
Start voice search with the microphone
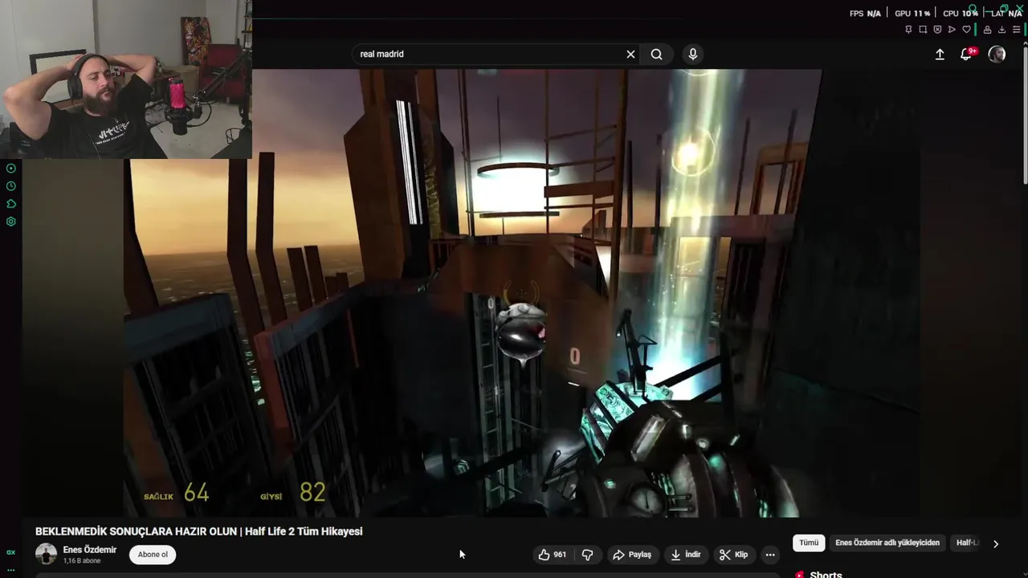(692, 54)
